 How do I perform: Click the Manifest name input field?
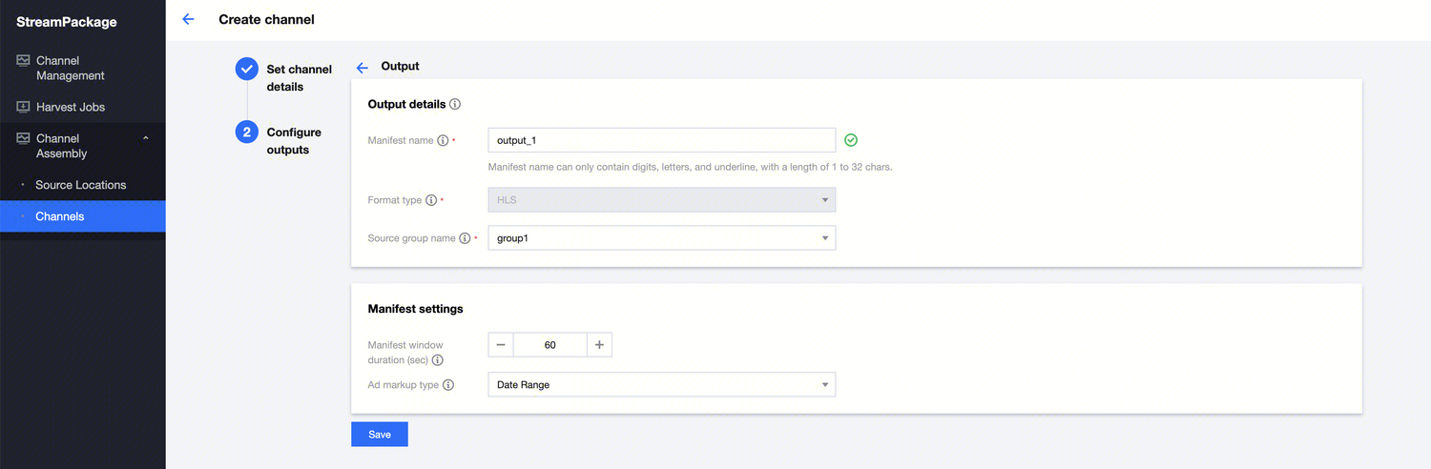tap(661, 140)
